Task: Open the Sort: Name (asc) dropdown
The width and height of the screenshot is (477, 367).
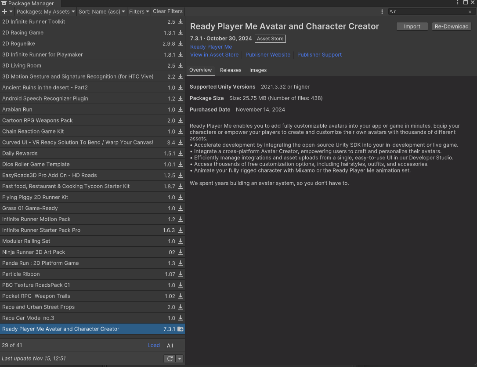Action: click(101, 11)
